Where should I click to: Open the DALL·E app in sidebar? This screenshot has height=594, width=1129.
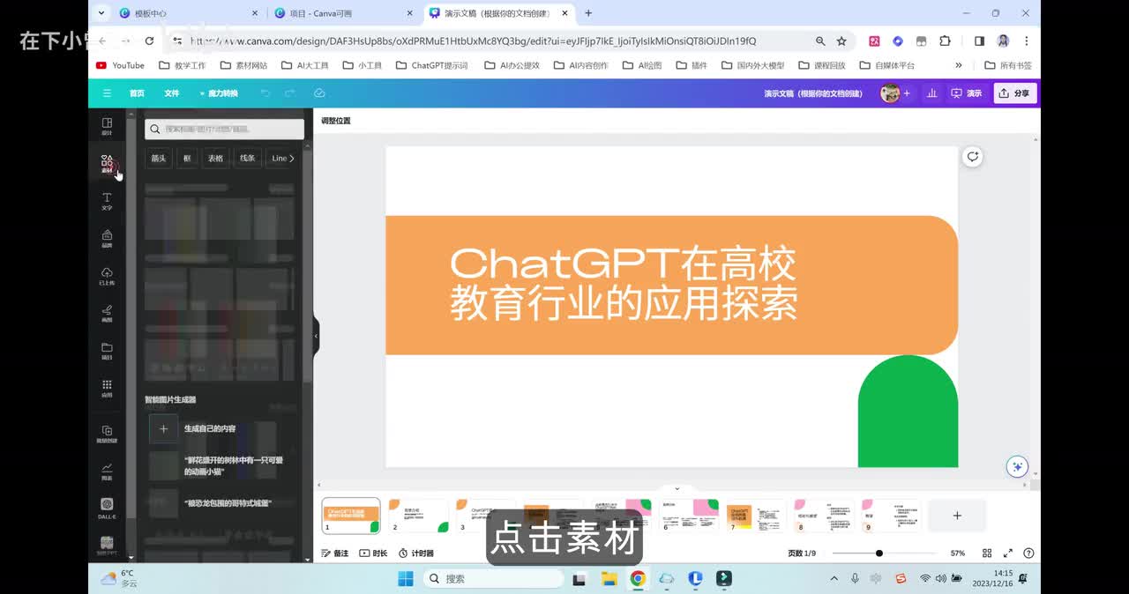107,507
